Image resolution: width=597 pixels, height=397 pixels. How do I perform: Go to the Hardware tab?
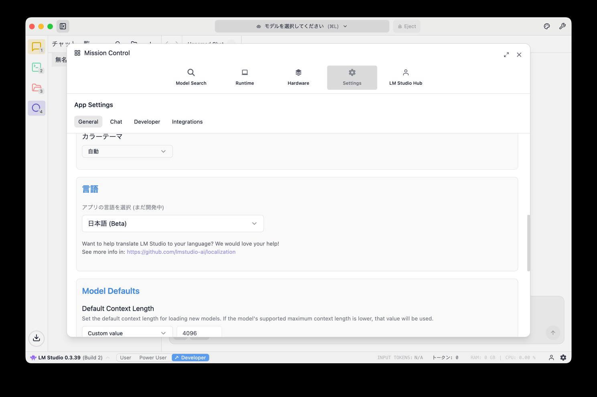tap(298, 77)
